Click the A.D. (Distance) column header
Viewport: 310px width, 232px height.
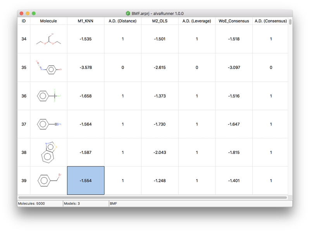122,21
